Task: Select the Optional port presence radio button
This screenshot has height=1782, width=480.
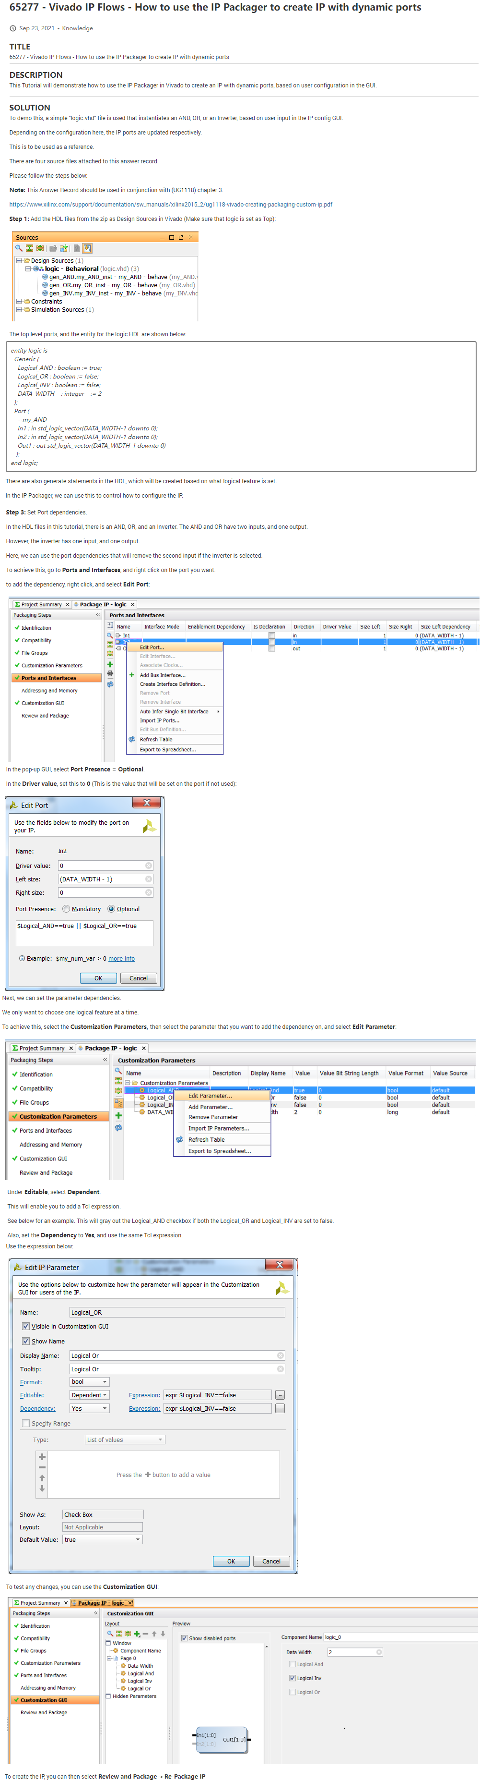Action: (x=111, y=909)
